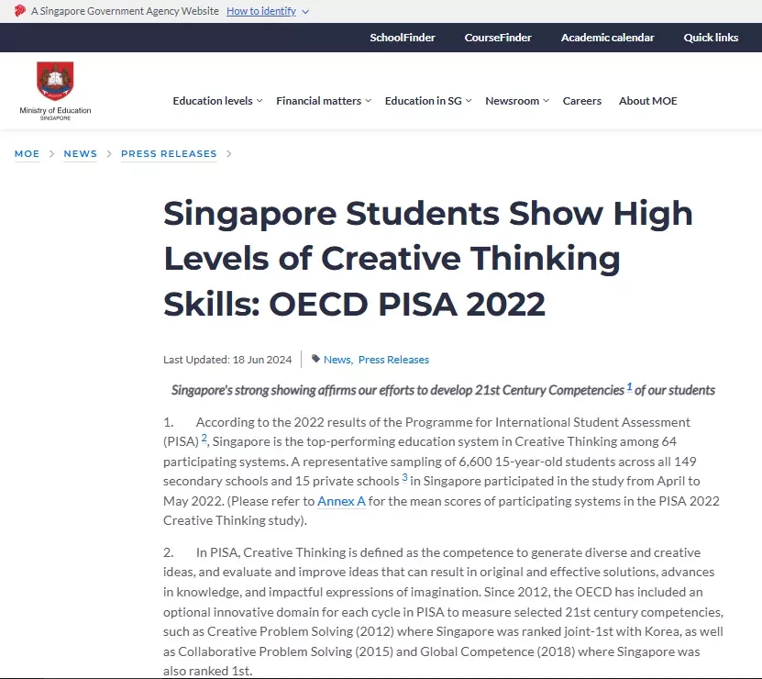Go to About MOE page
This screenshot has width=762, height=679.
click(647, 101)
